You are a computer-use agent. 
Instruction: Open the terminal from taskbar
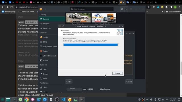(14, 99)
